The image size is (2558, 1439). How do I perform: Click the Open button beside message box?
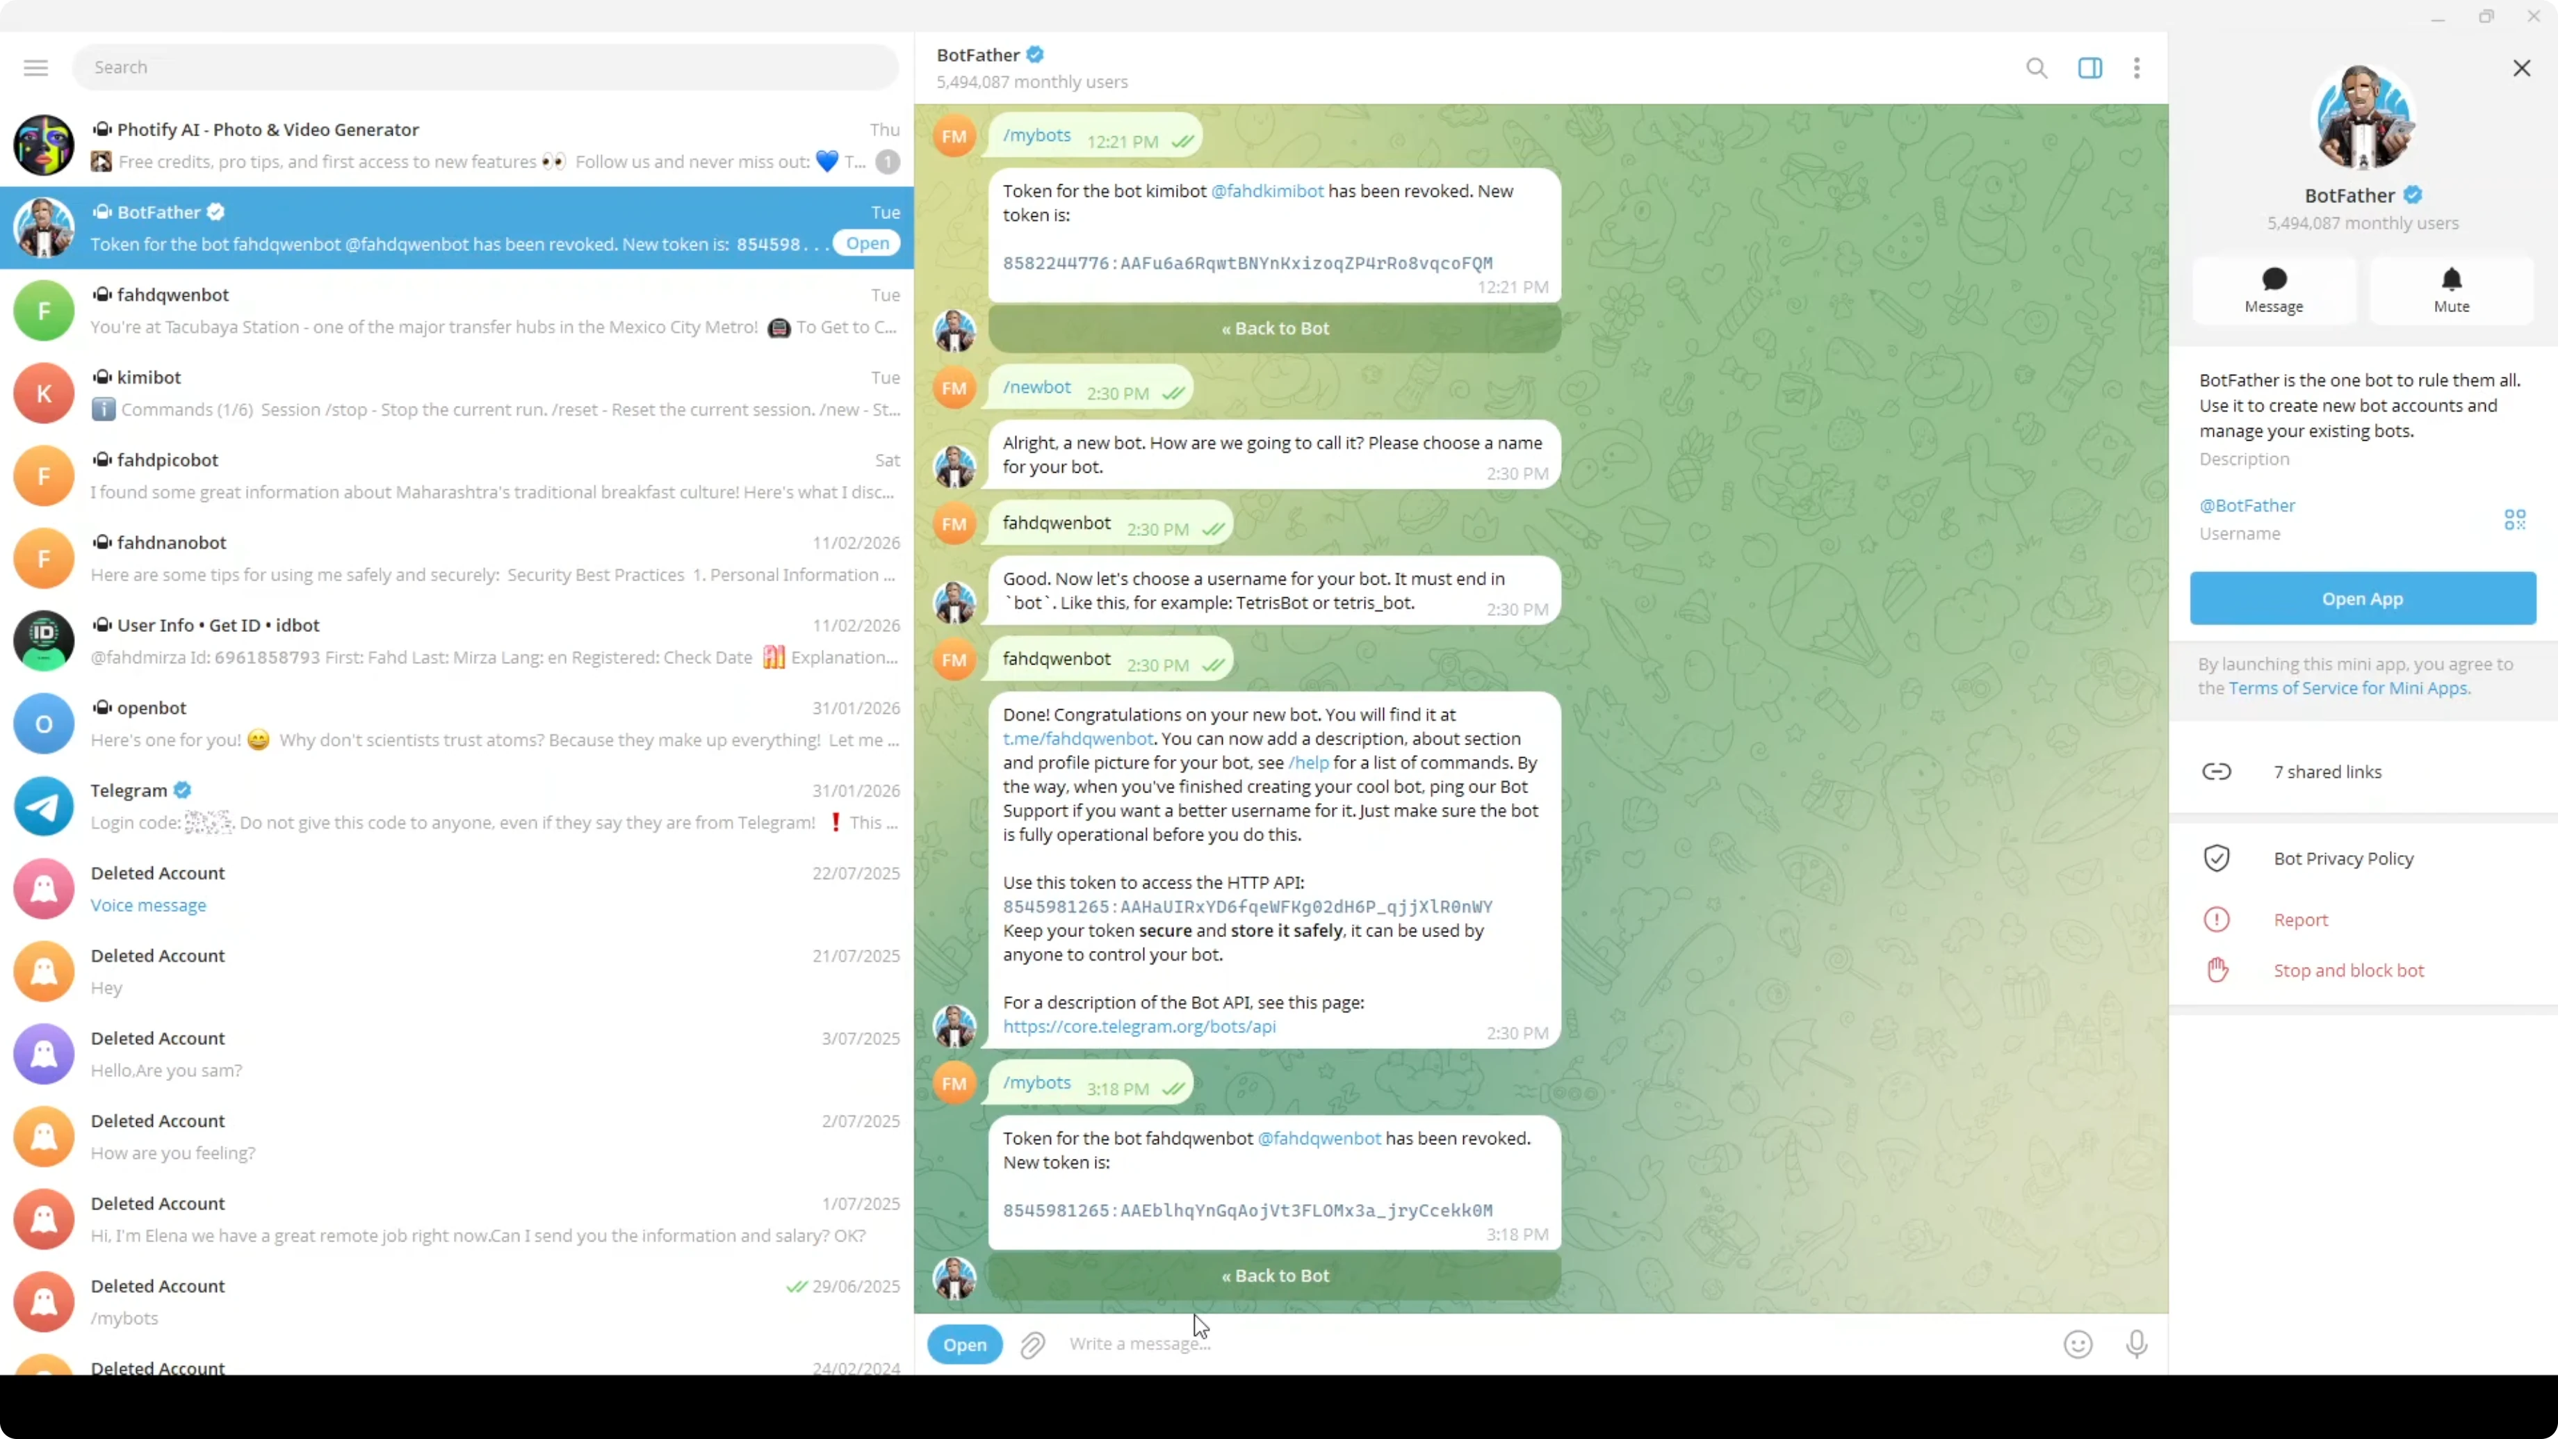click(x=964, y=1344)
